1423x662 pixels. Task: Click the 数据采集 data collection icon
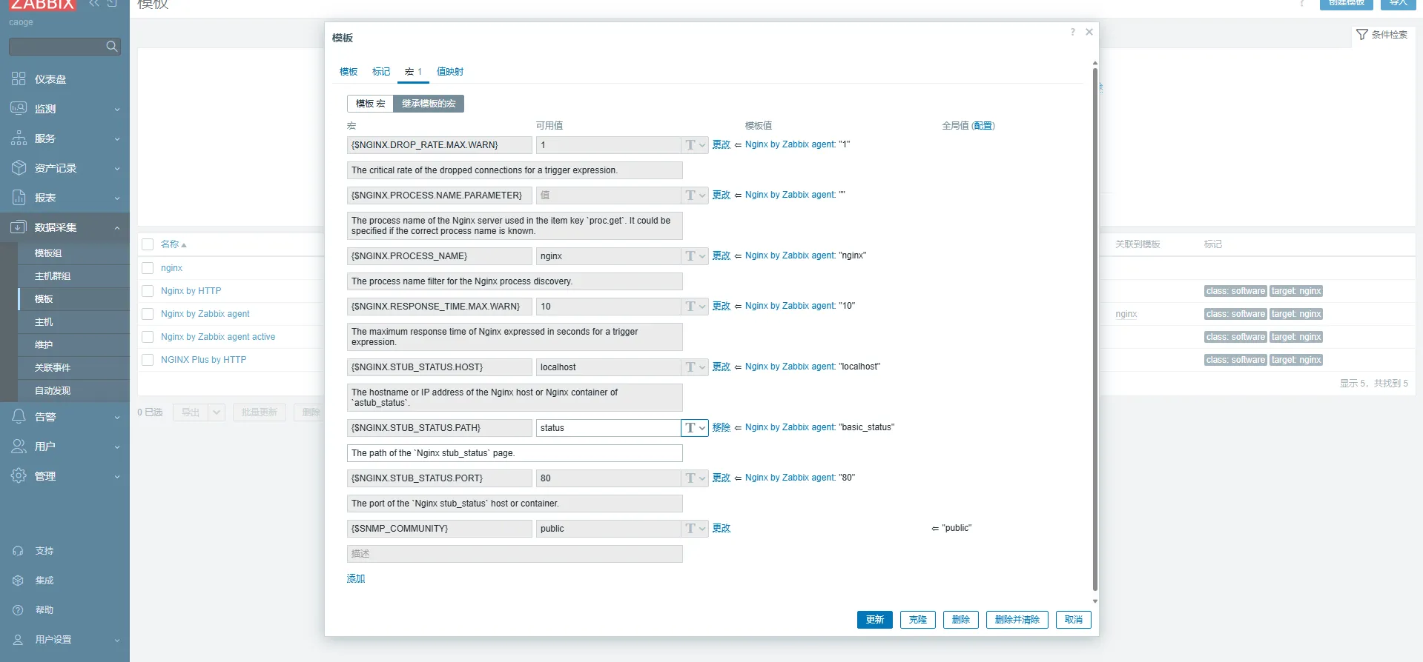(x=19, y=227)
